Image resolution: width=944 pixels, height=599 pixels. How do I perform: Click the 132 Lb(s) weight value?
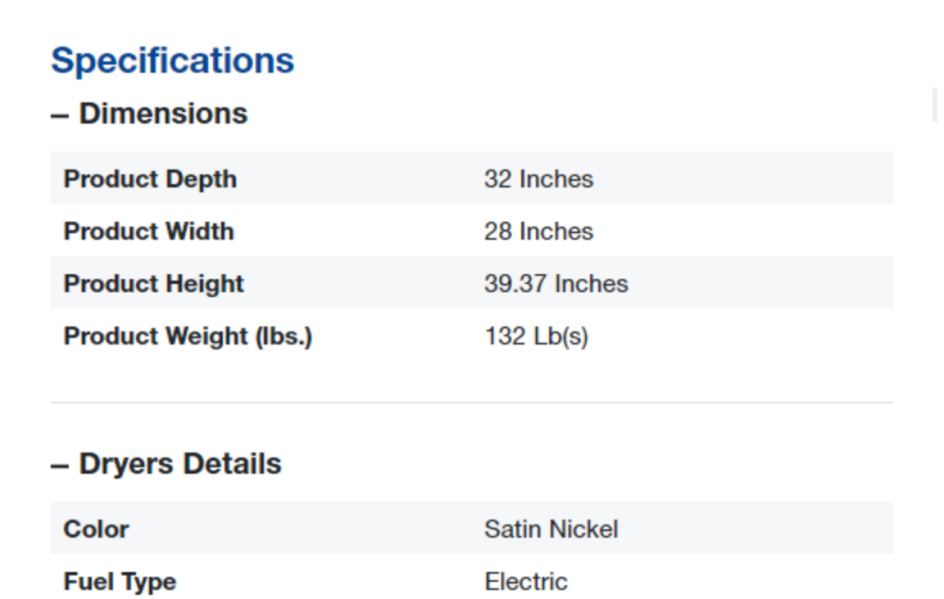click(x=536, y=336)
